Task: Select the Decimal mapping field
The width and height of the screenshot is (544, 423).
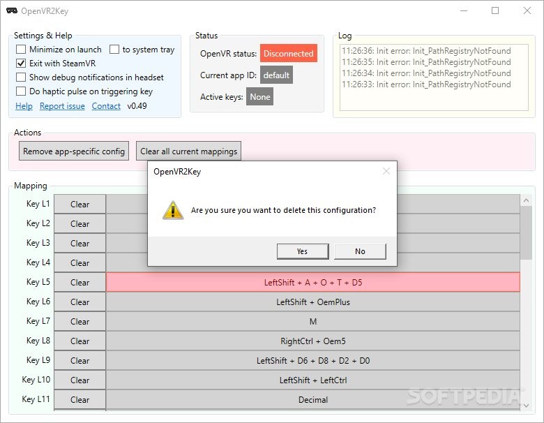Action: [313, 399]
